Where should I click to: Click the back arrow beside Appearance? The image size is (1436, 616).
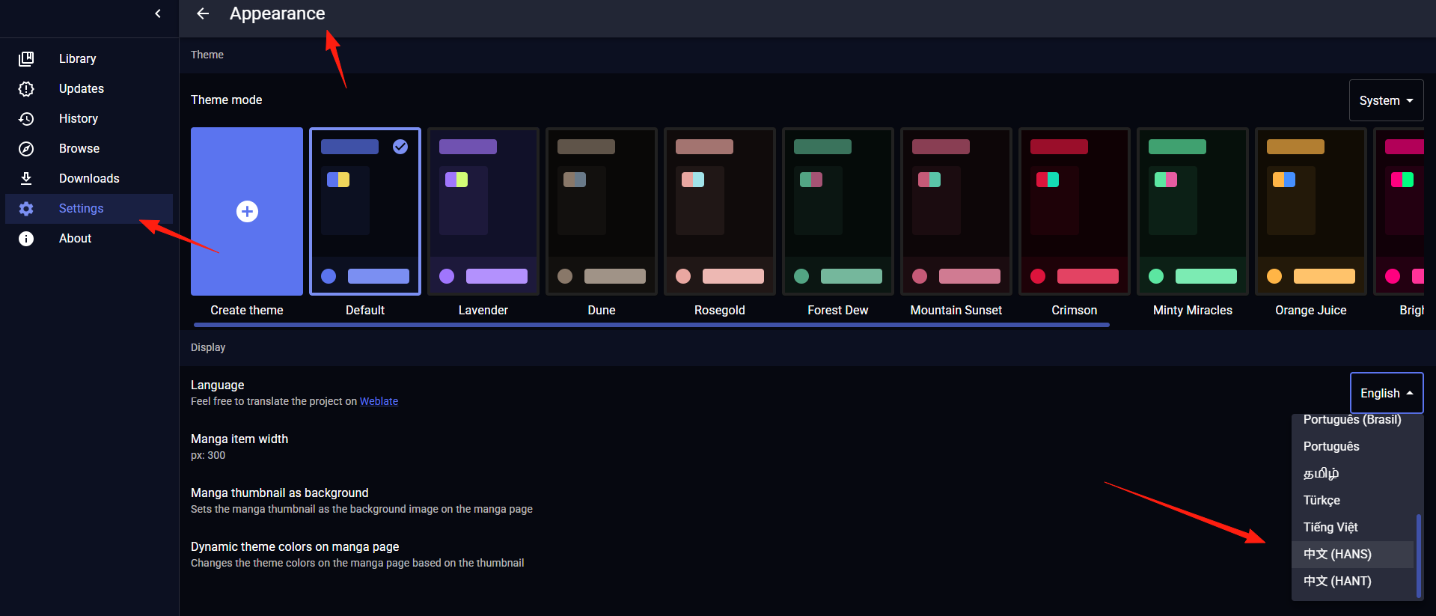tap(203, 13)
